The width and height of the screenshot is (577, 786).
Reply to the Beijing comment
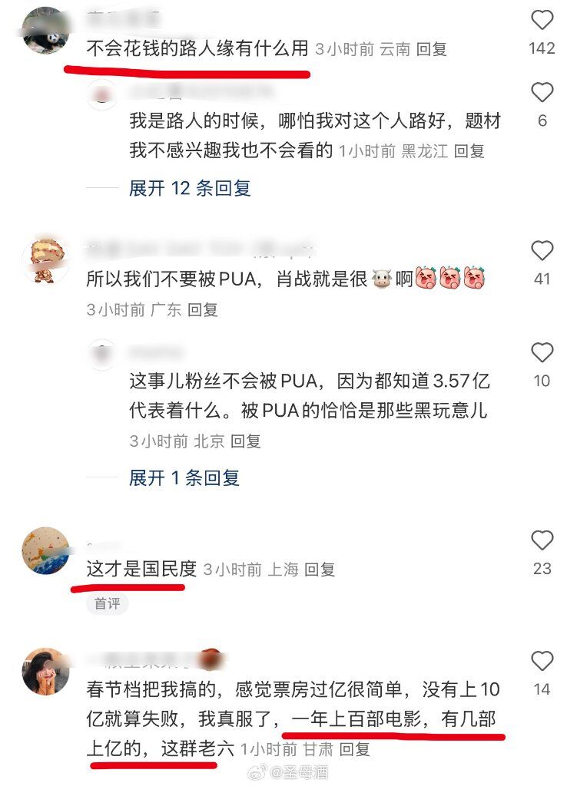tap(245, 441)
